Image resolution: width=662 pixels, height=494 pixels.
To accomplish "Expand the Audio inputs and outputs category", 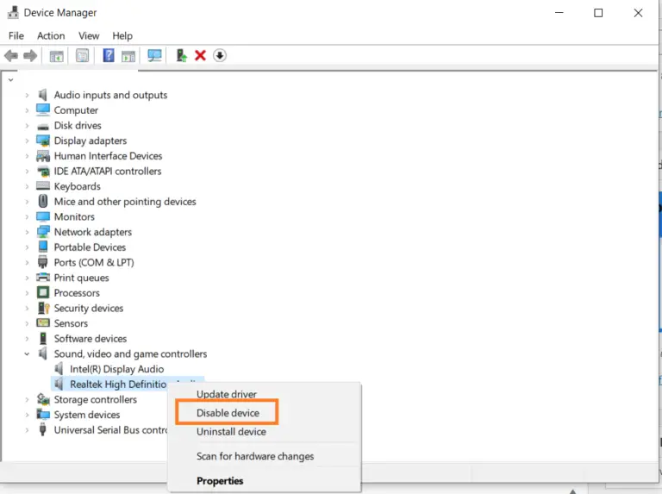I will pos(27,96).
